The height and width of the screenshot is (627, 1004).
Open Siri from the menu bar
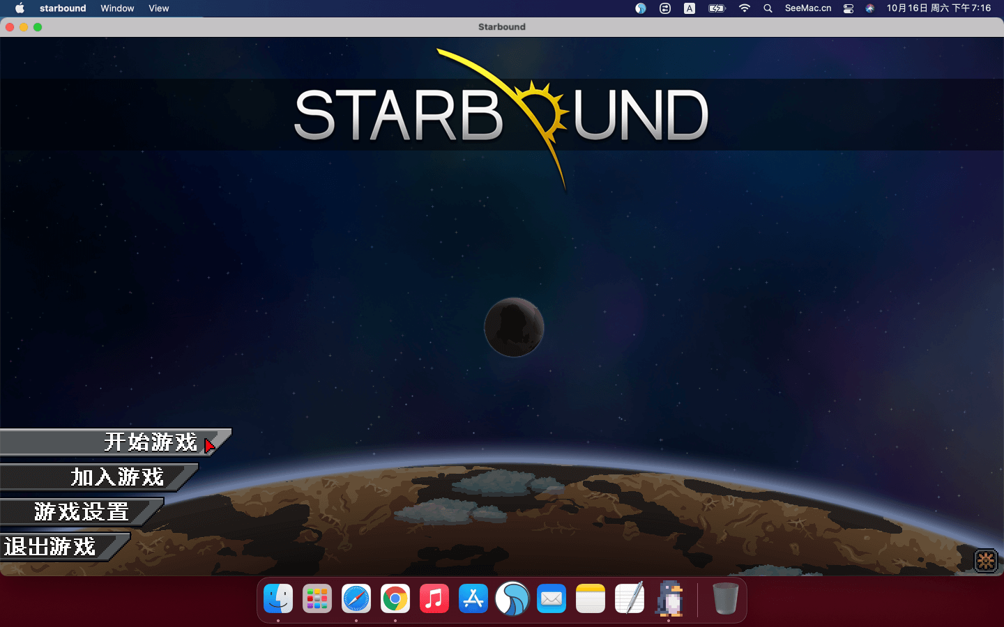[869, 8]
